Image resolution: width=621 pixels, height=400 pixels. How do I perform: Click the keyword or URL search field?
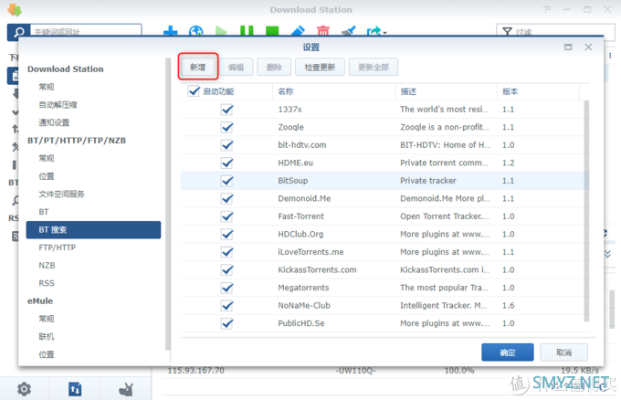click(86, 32)
